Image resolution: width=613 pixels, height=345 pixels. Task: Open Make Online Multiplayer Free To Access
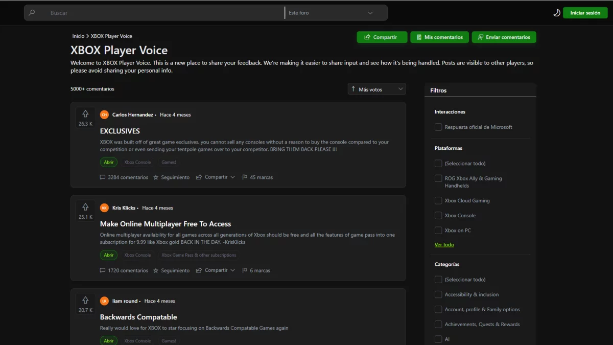point(166,224)
